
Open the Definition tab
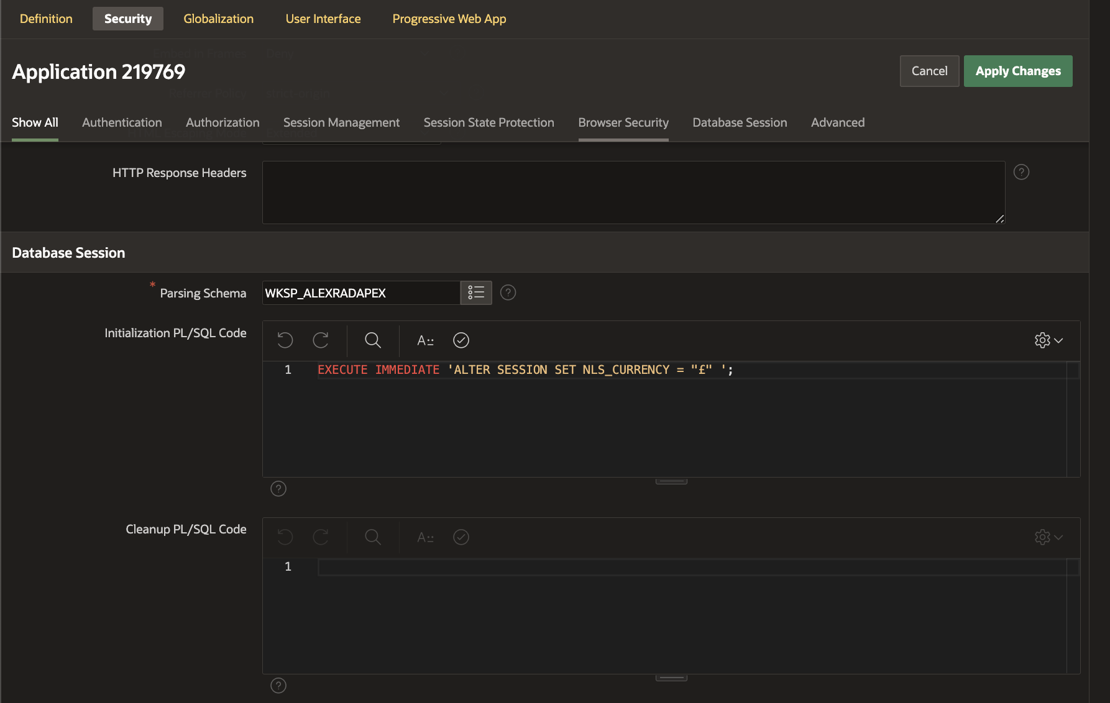(46, 19)
